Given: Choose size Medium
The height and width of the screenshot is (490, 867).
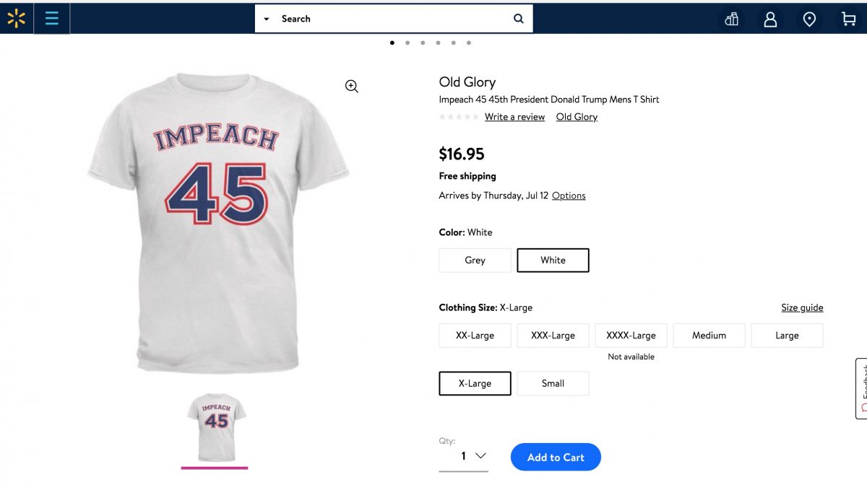Looking at the screenshot, I should (709, 336).
